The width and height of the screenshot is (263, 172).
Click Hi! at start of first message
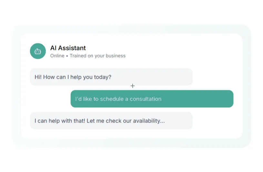pos(38,77)
